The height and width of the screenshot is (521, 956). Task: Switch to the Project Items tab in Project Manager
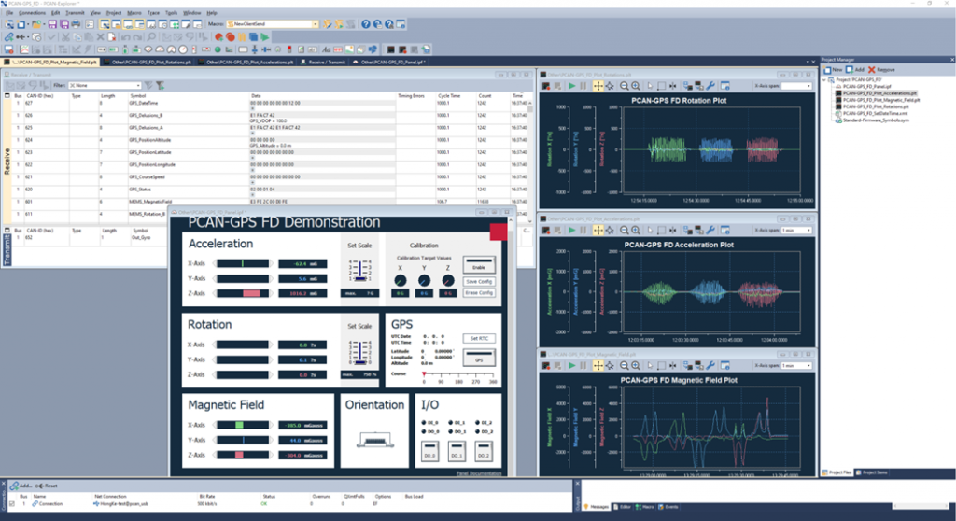point(872,472)
